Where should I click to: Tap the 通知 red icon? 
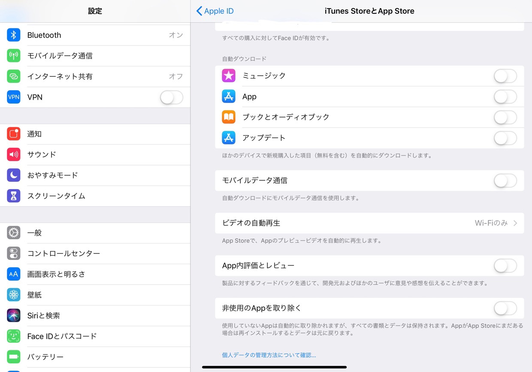click(x=14, y=134)
